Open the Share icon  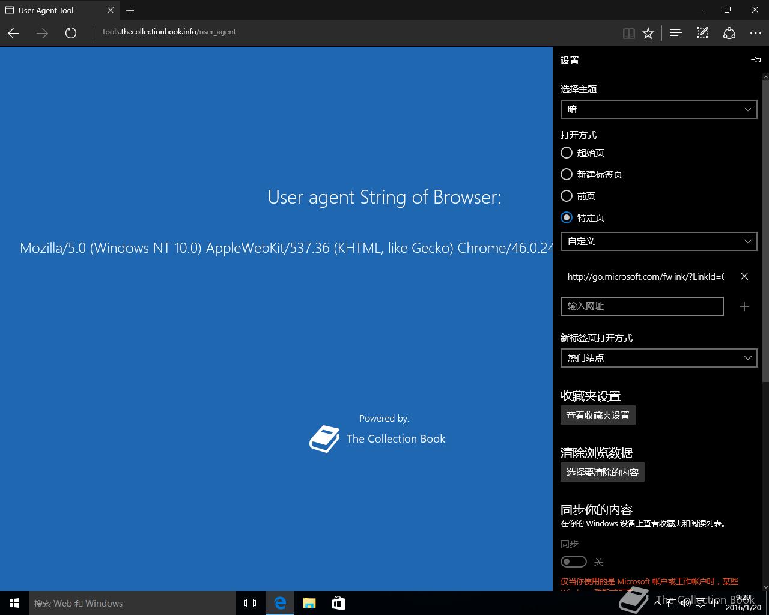(729, 33)
